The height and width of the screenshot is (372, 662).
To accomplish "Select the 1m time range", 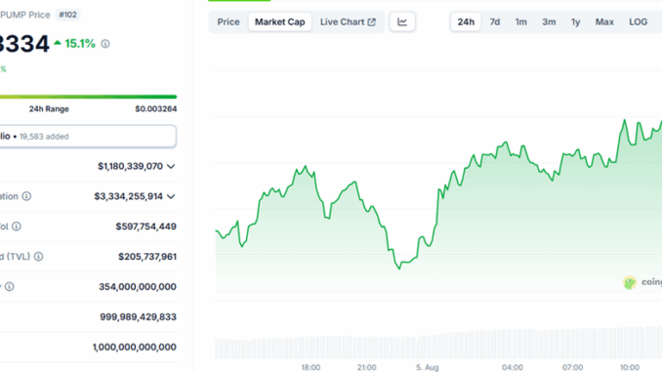I will tap(521, 21).
